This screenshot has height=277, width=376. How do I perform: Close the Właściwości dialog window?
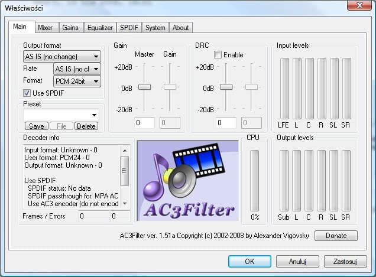coord(359,5)
